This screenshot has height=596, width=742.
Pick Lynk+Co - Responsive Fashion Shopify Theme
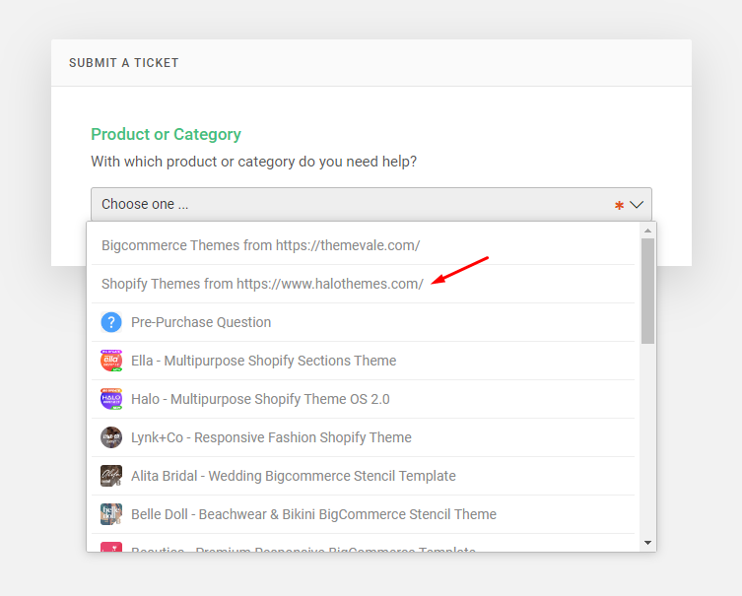363,437
